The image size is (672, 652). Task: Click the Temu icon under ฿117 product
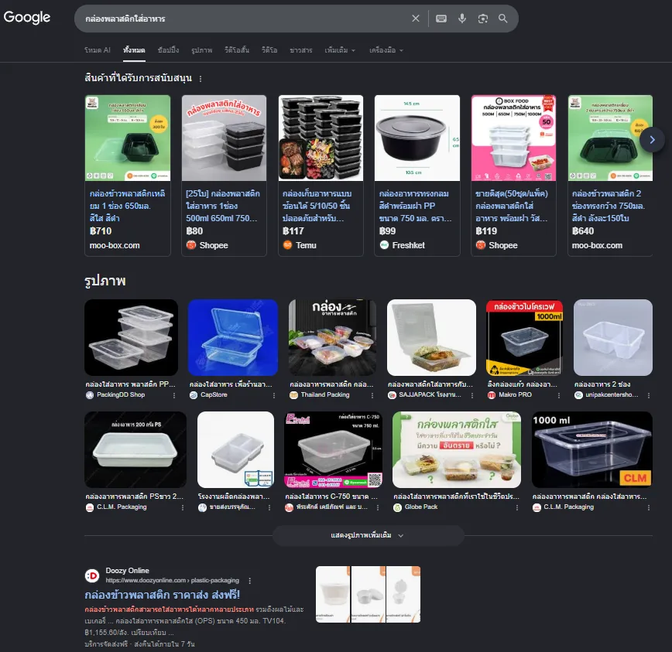pos(287,245)
